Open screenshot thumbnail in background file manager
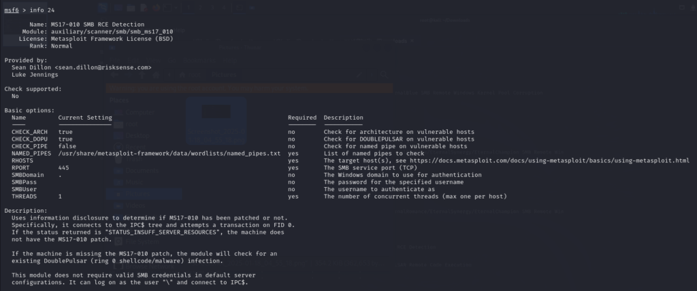 (x=216, y=121)
